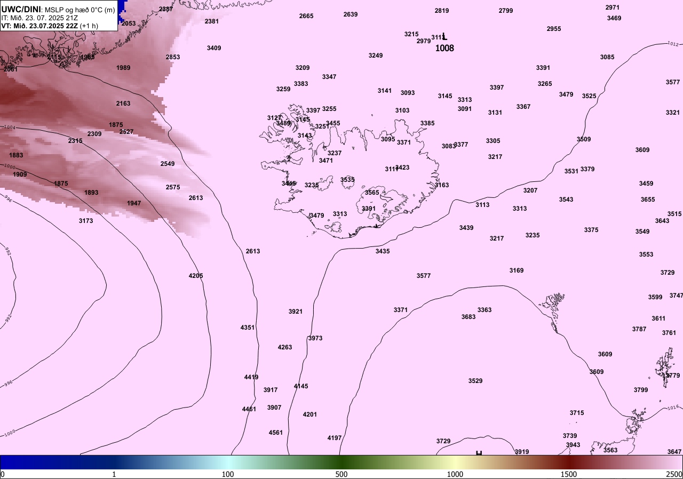This screenshot has height=479, width=683.
Task: Click the value 2819 at the top of the map
Action: (x=442, y=11)
